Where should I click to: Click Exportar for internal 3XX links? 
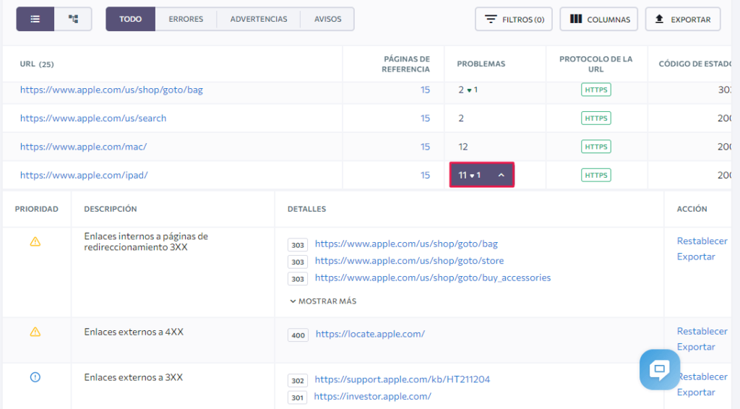[x=696, y=257]
